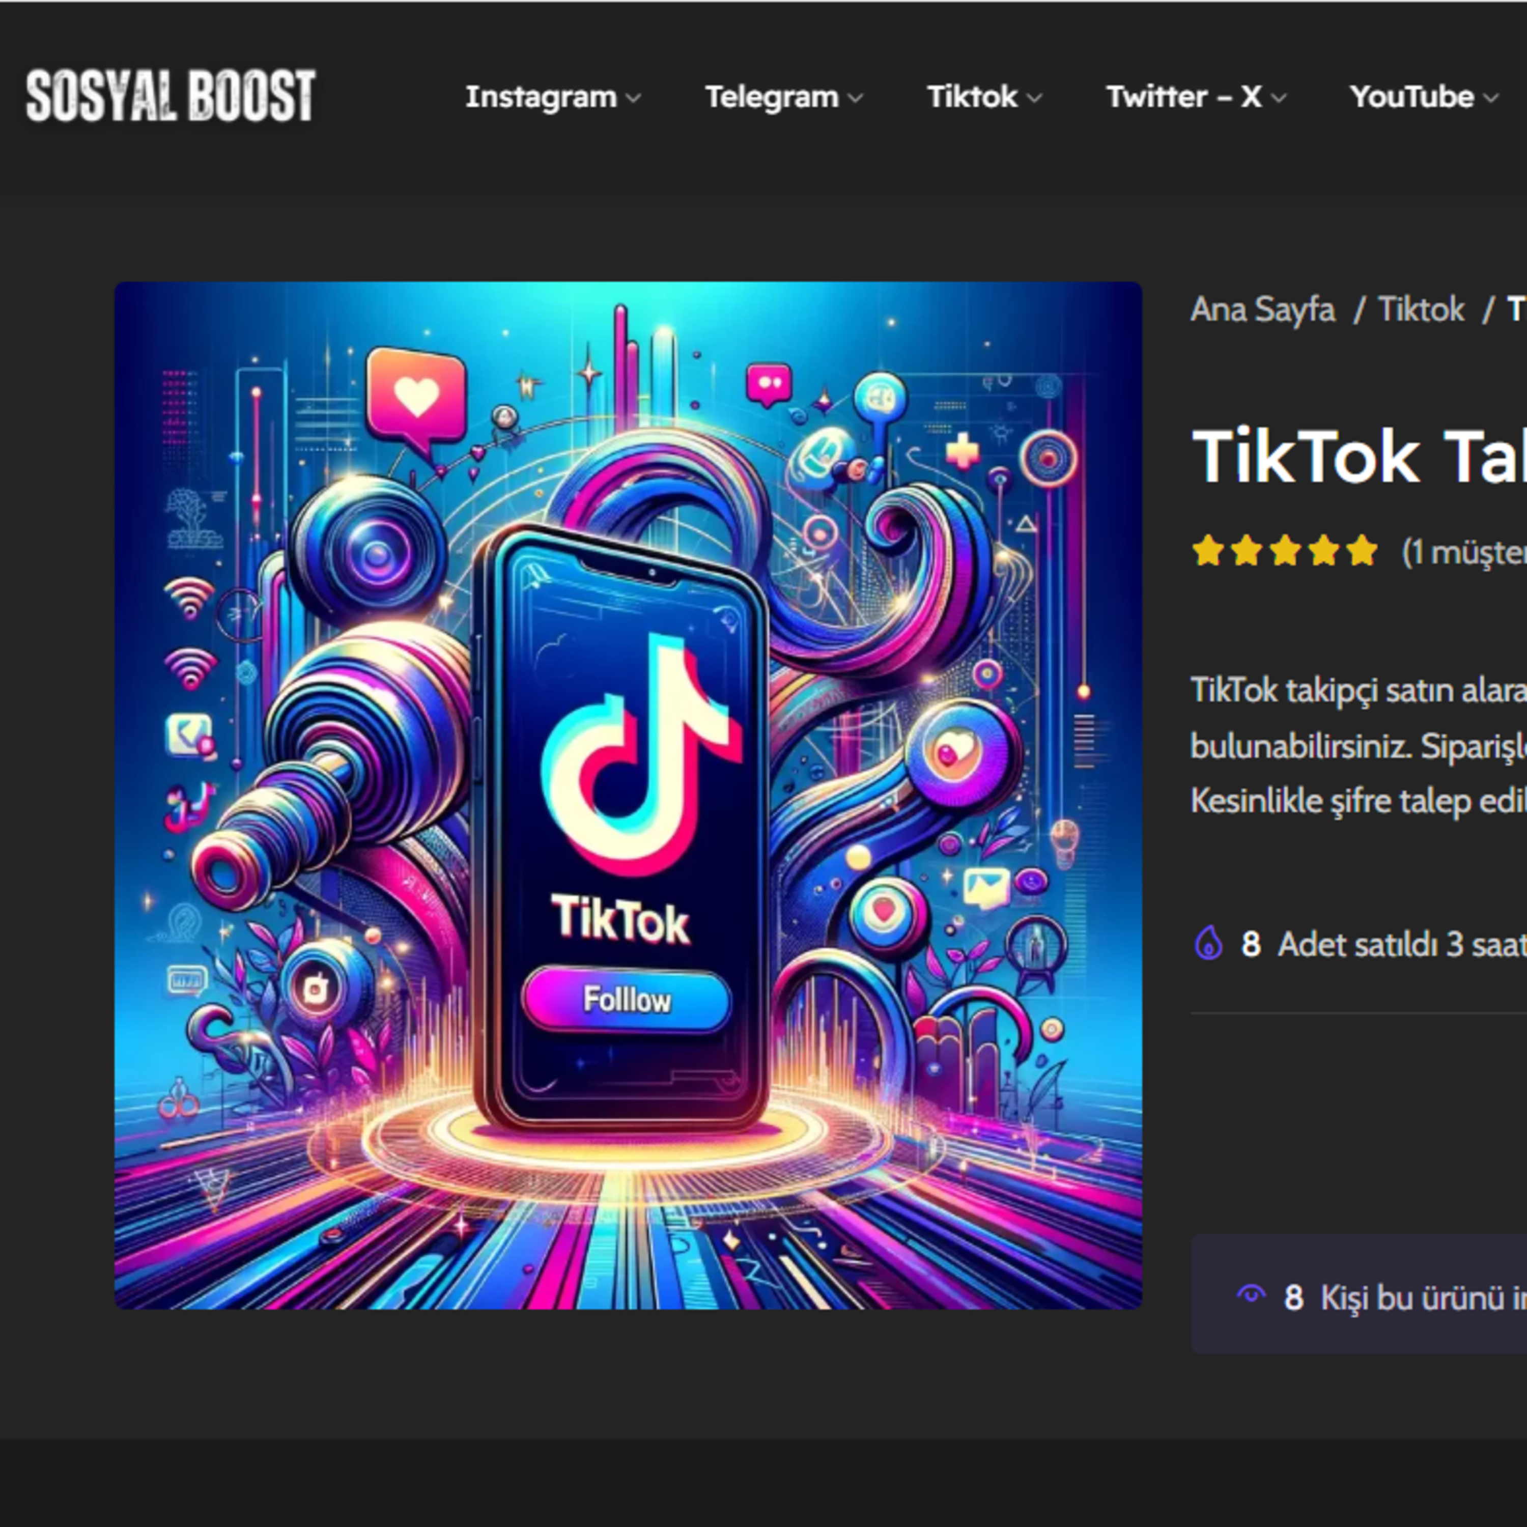The height and width of the screenshot is (1527, 1527).
Task: Open the Twitter – X menu
Action: (1183, 97)
